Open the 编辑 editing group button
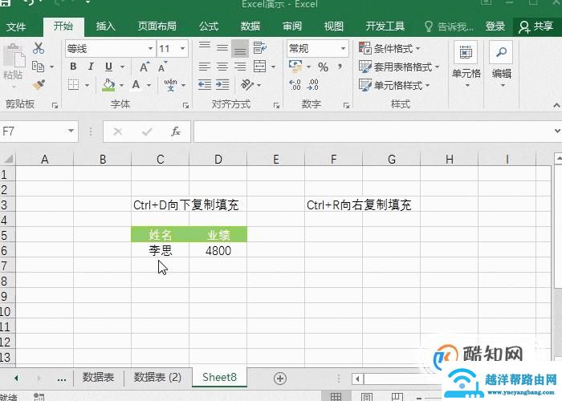 (502, 64)
